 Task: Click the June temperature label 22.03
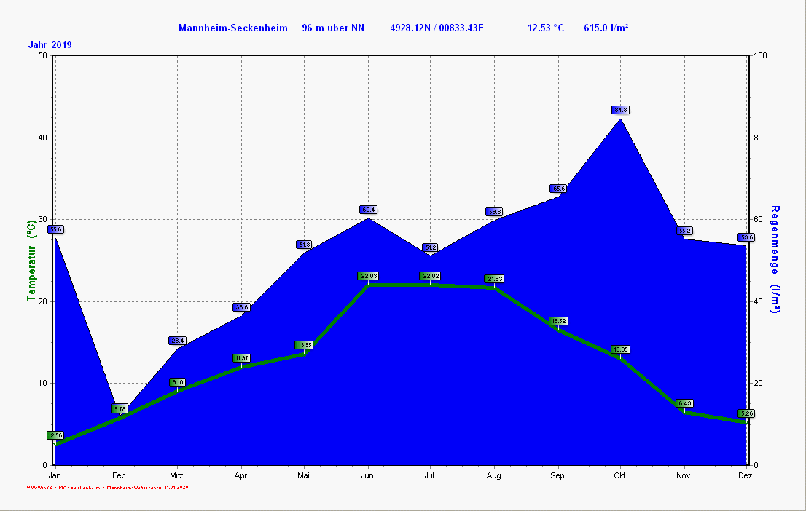coord(368,276)
